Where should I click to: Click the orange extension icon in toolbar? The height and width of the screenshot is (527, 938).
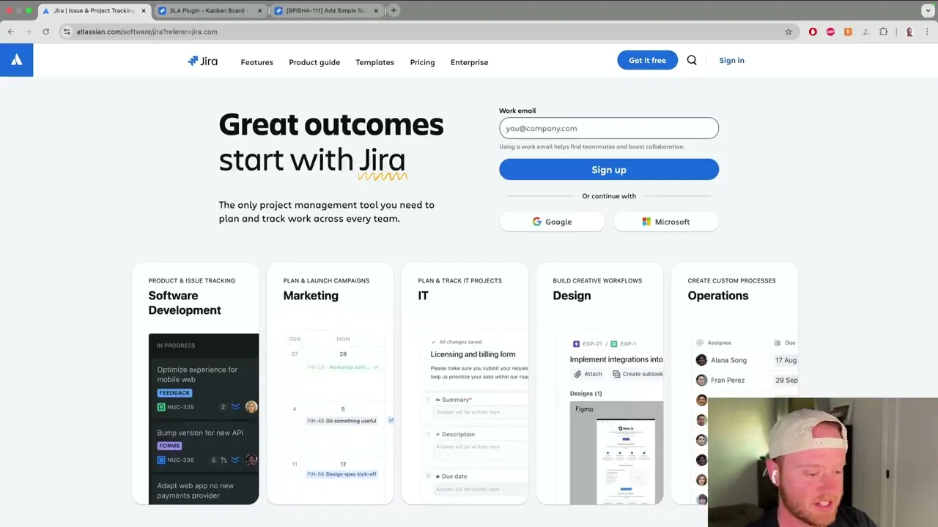tap(848, 31)
